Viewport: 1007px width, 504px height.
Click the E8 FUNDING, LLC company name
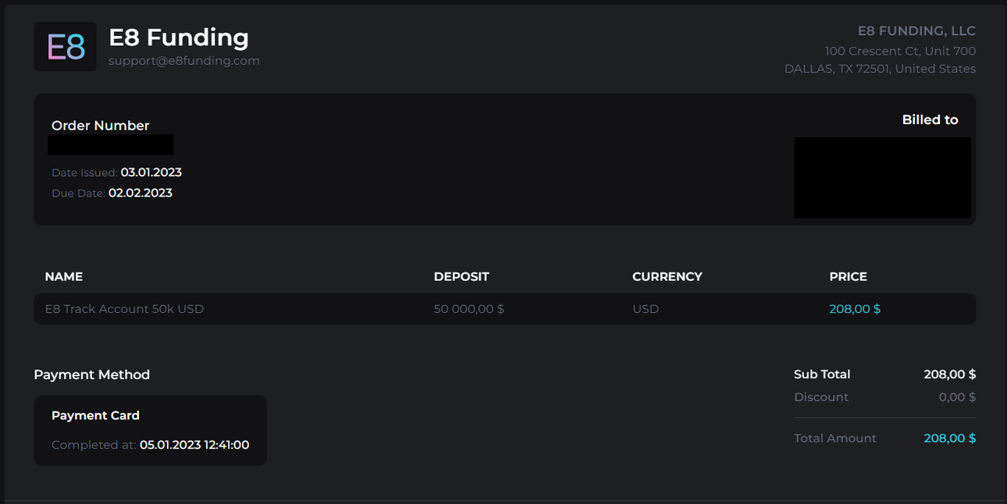[916, 31]
